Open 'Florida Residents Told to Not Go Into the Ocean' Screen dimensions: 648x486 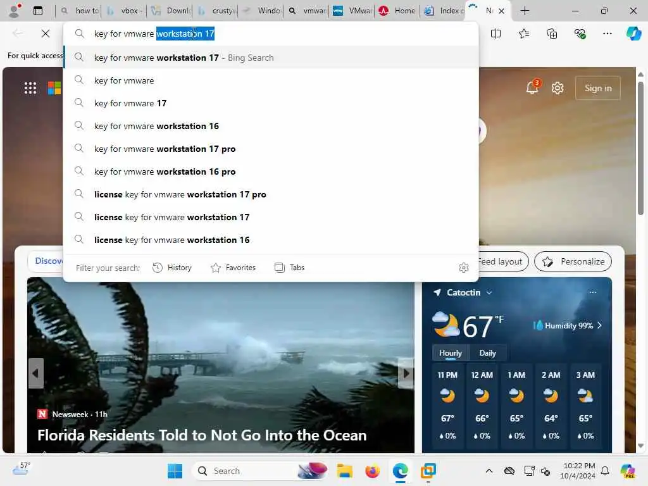coord(202,435)
